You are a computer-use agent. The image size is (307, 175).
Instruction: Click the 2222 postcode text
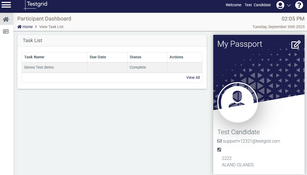(x=227, y=159)
